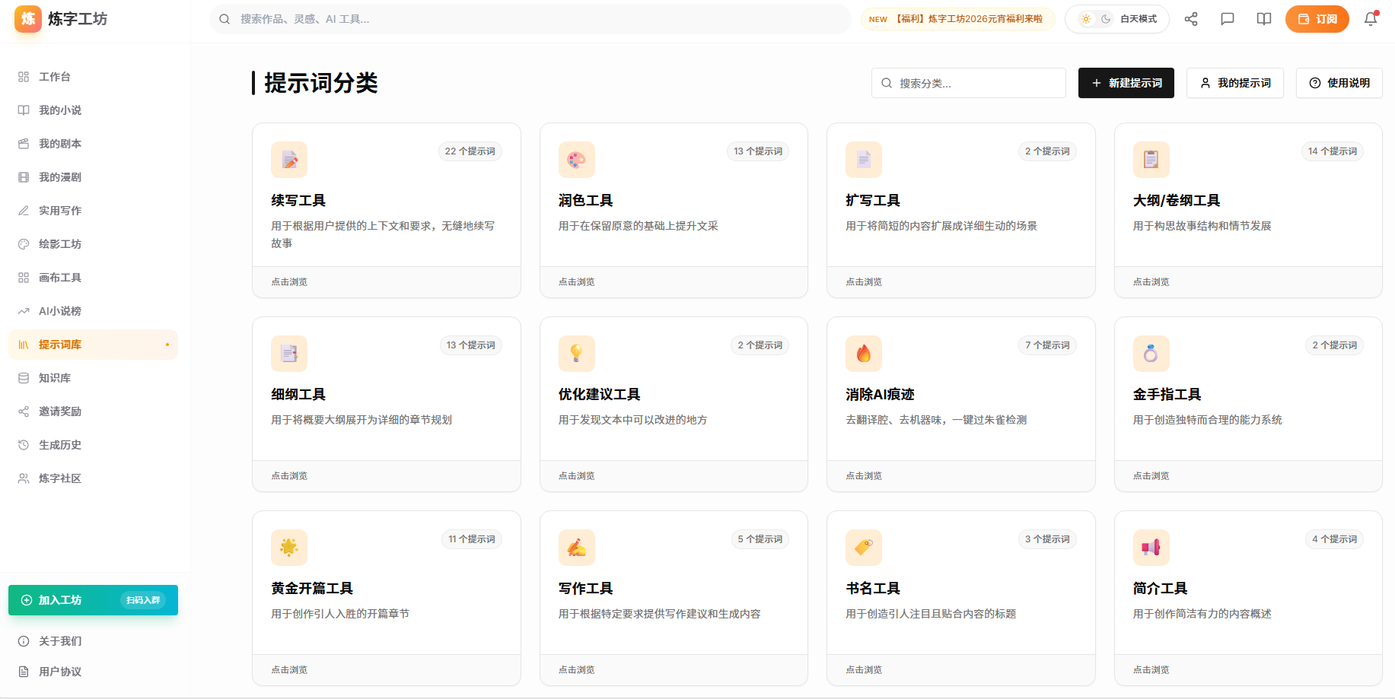Select the 绘影工坊 sidebar icon
The image size is (1395, 699).
[59, 243]
